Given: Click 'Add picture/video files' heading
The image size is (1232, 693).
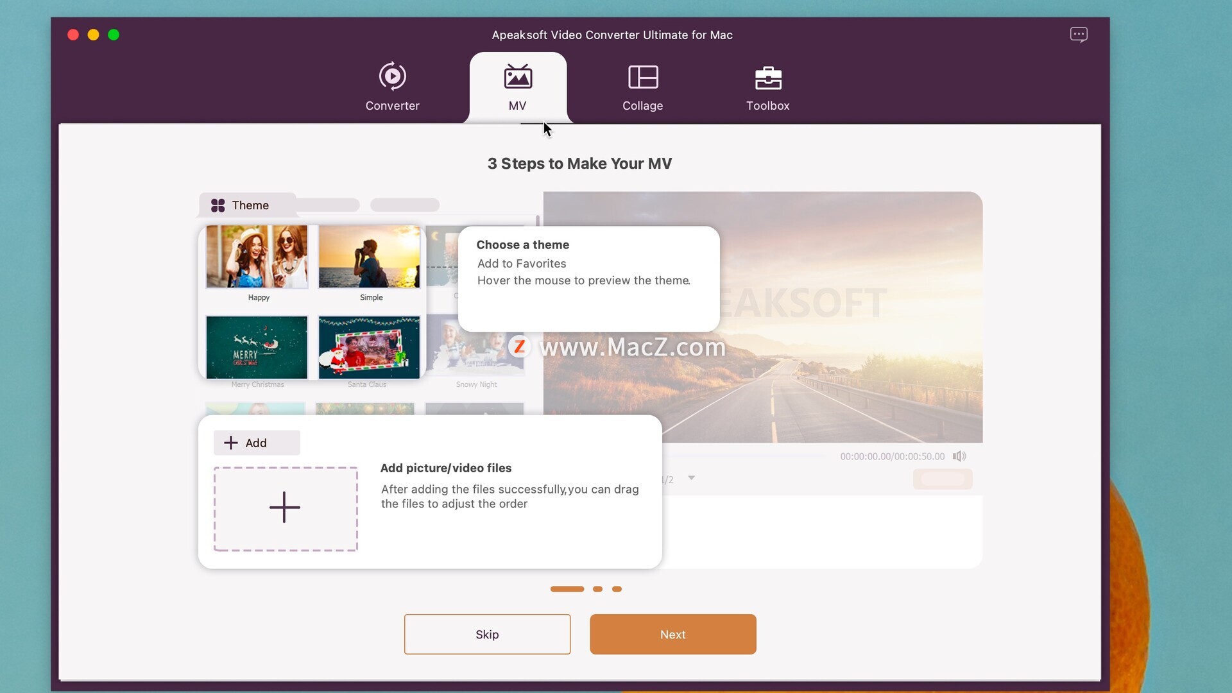Looking at the screenshot, I should click(x=446, y=468).
